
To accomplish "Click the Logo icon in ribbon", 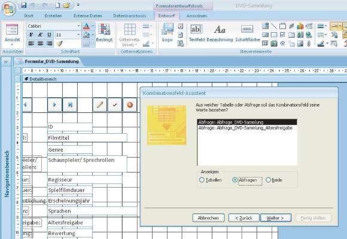I will [168, 32].
